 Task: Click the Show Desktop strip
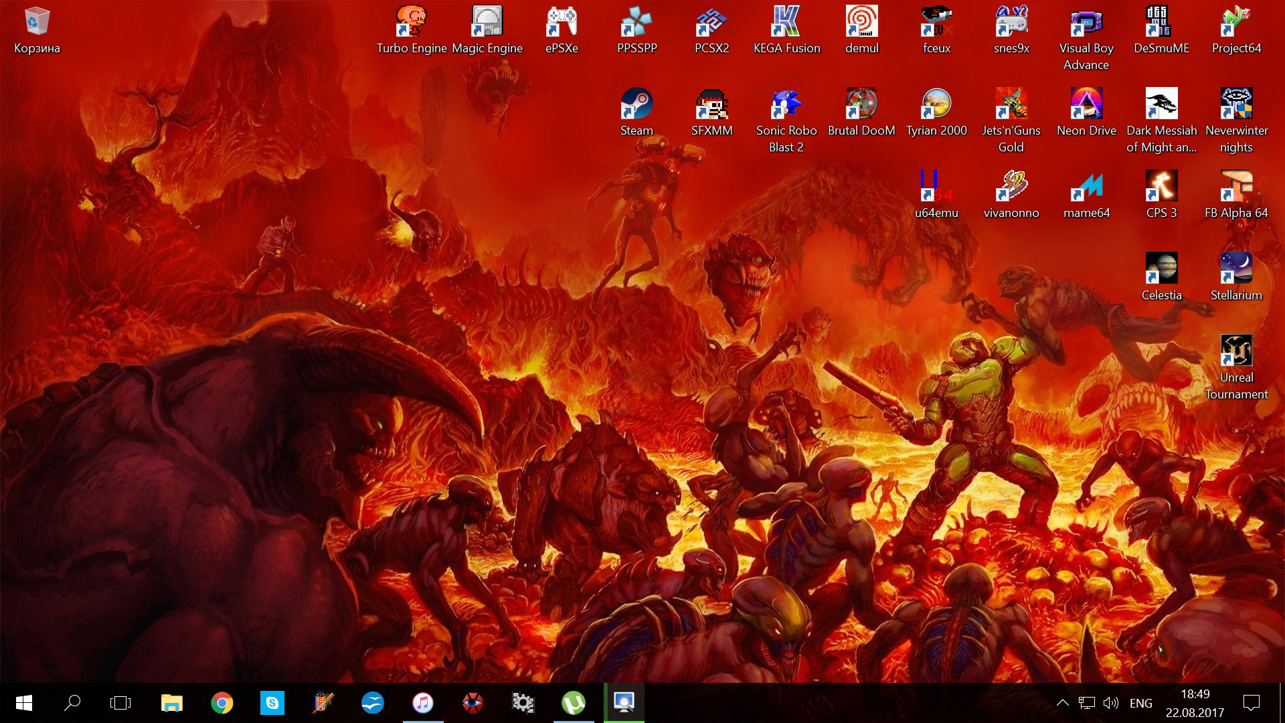tap(1282, 703)
